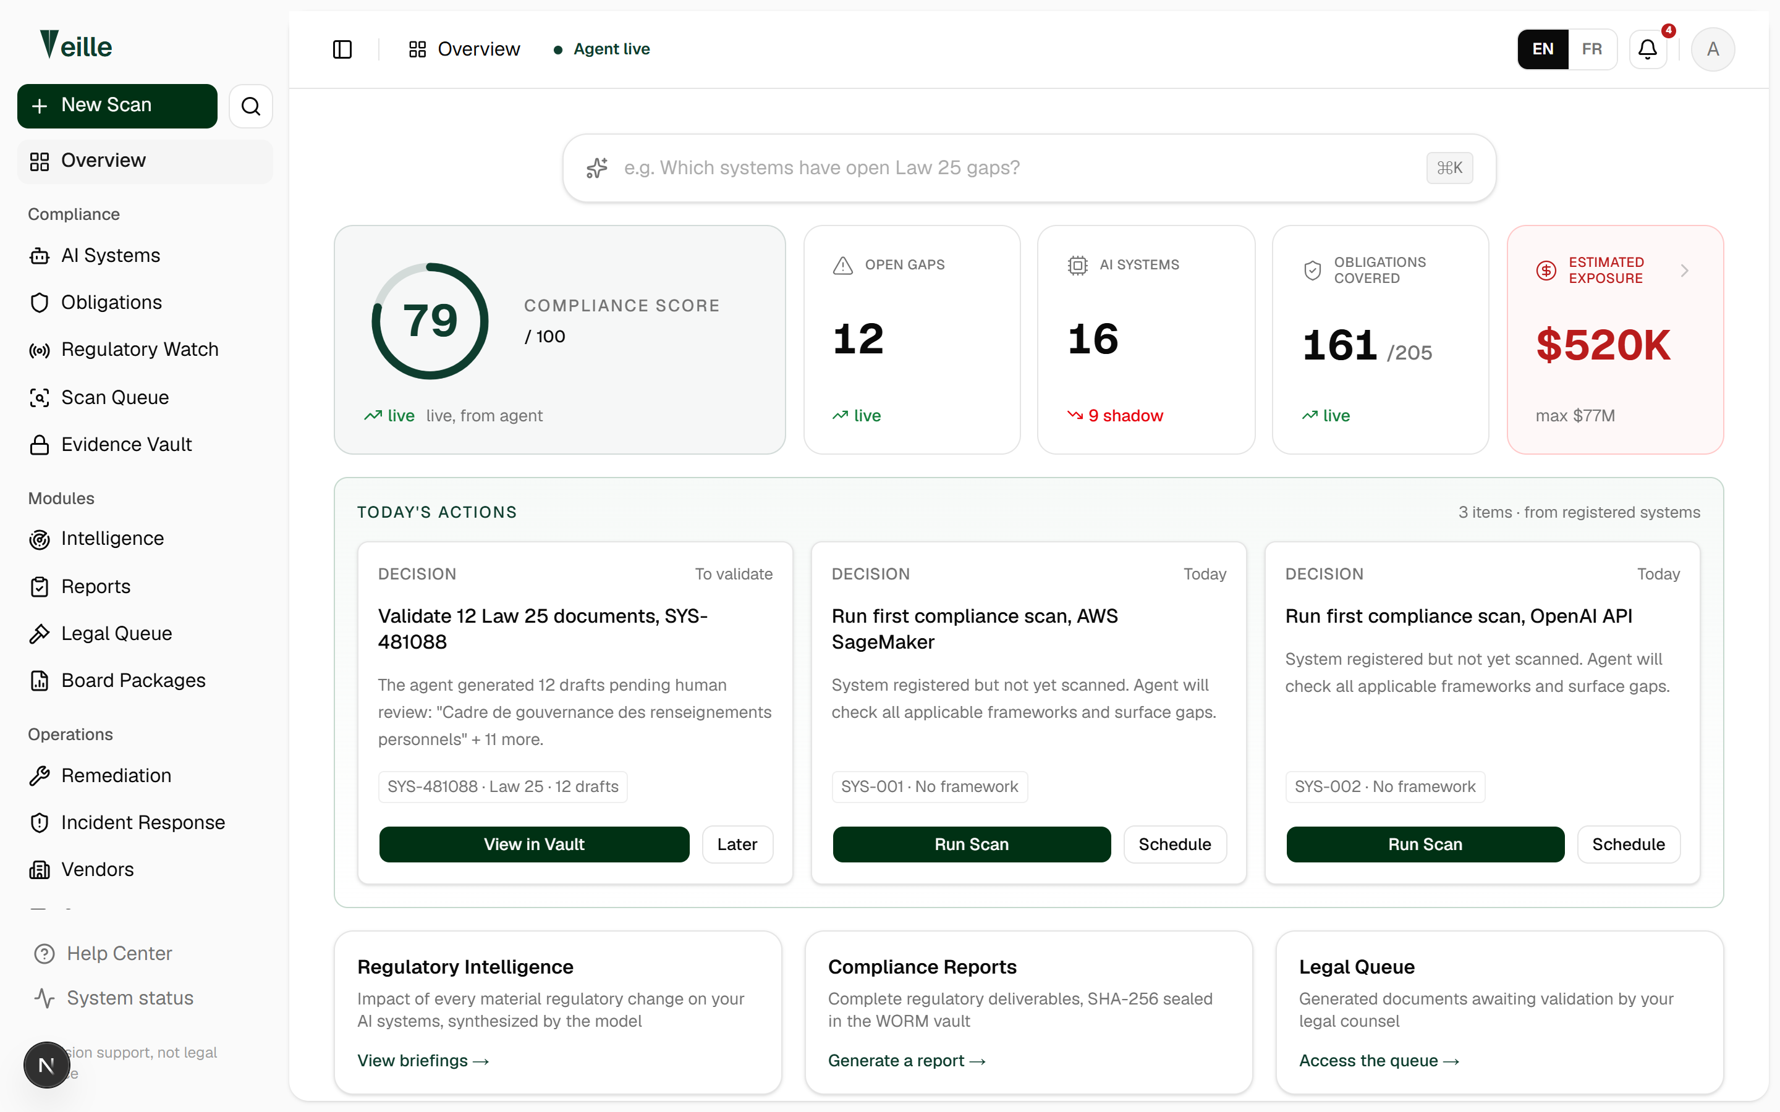Click the Legal Queue gavel icon
This screenshot has height=1112, width=1780.
point(40,634)
